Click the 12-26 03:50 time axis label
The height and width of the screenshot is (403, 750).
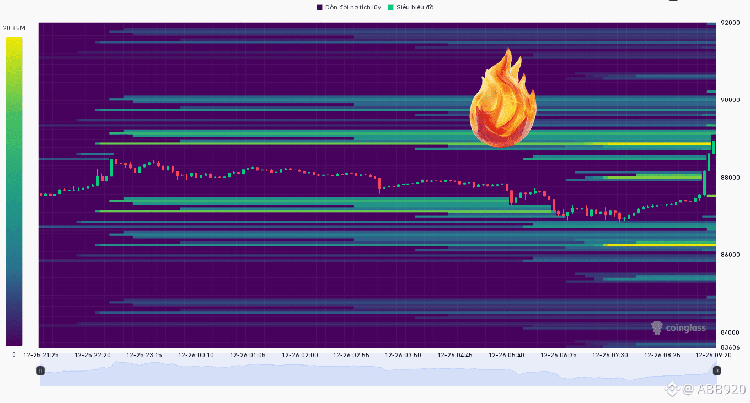(x=403, y=355)
